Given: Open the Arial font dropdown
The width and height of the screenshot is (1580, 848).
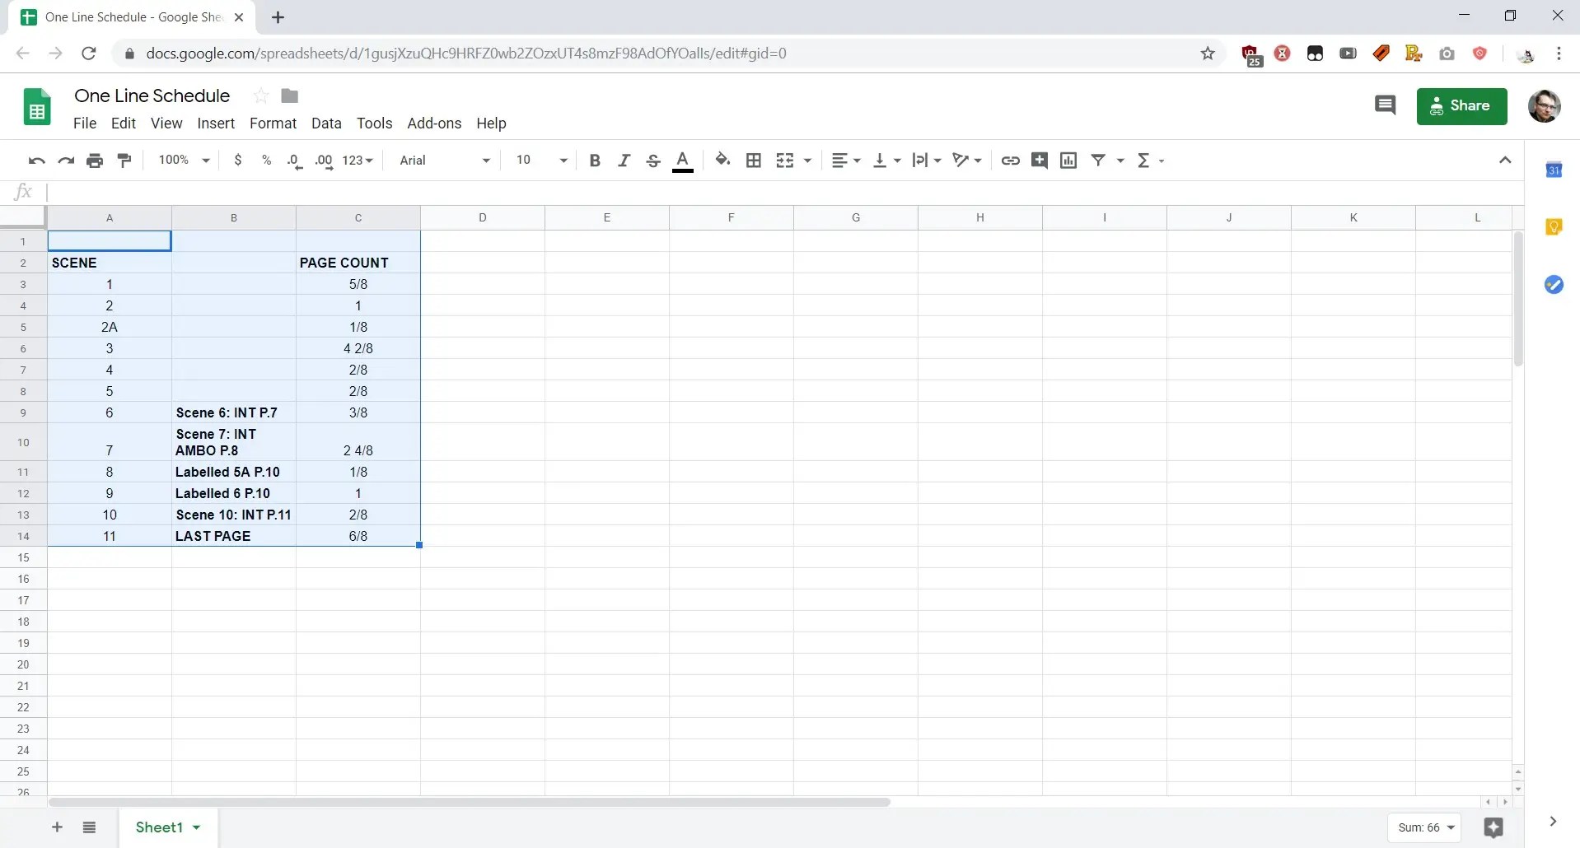Looking at the screenshot, I should [445, 161].
